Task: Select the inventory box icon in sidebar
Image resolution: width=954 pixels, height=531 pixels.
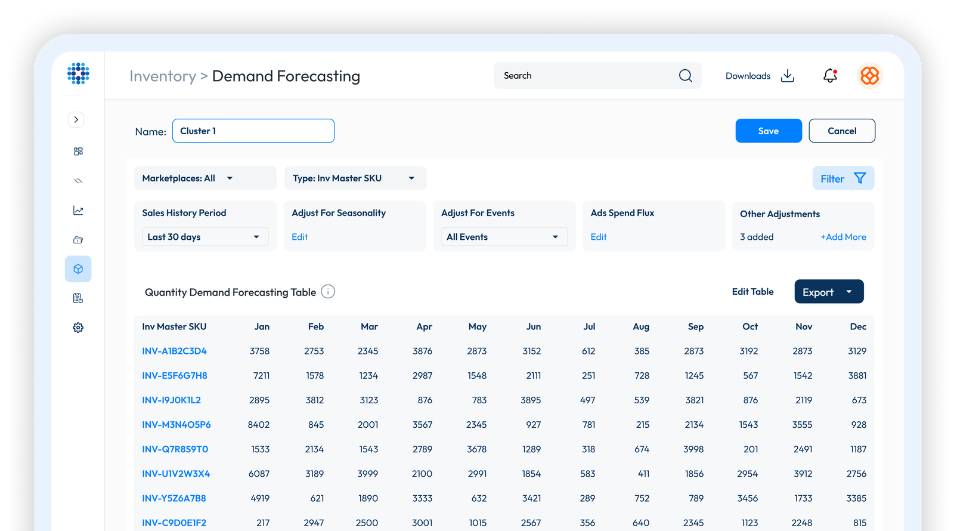Action: (78, 269)
